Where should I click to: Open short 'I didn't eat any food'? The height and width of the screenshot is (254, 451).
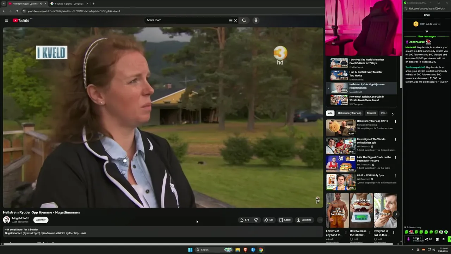337,211
